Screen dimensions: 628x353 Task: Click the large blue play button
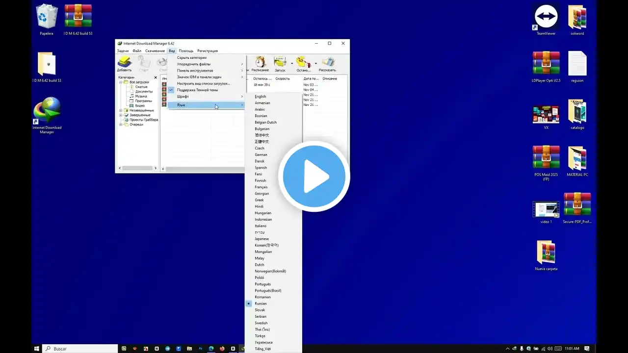click(x=314, y=176)
